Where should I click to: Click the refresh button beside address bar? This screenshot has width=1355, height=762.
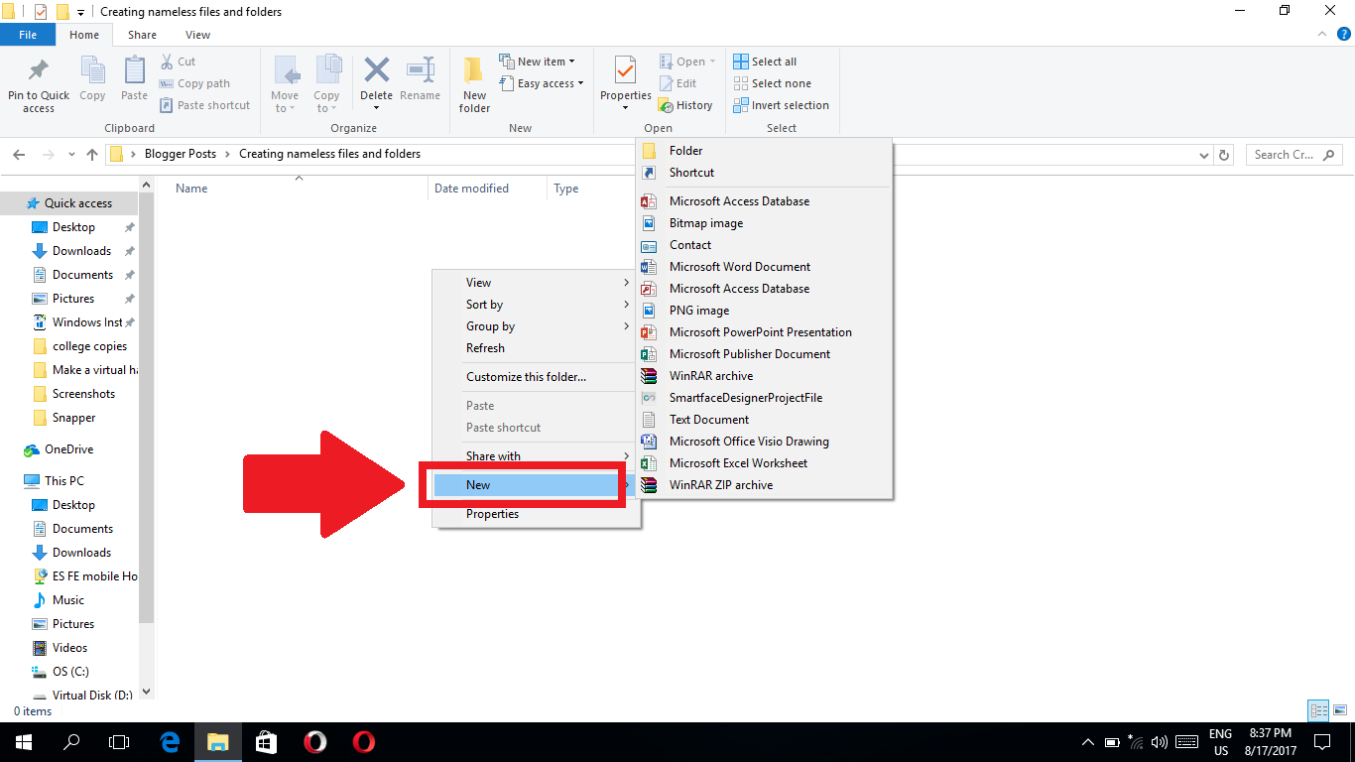[1224, 155]
